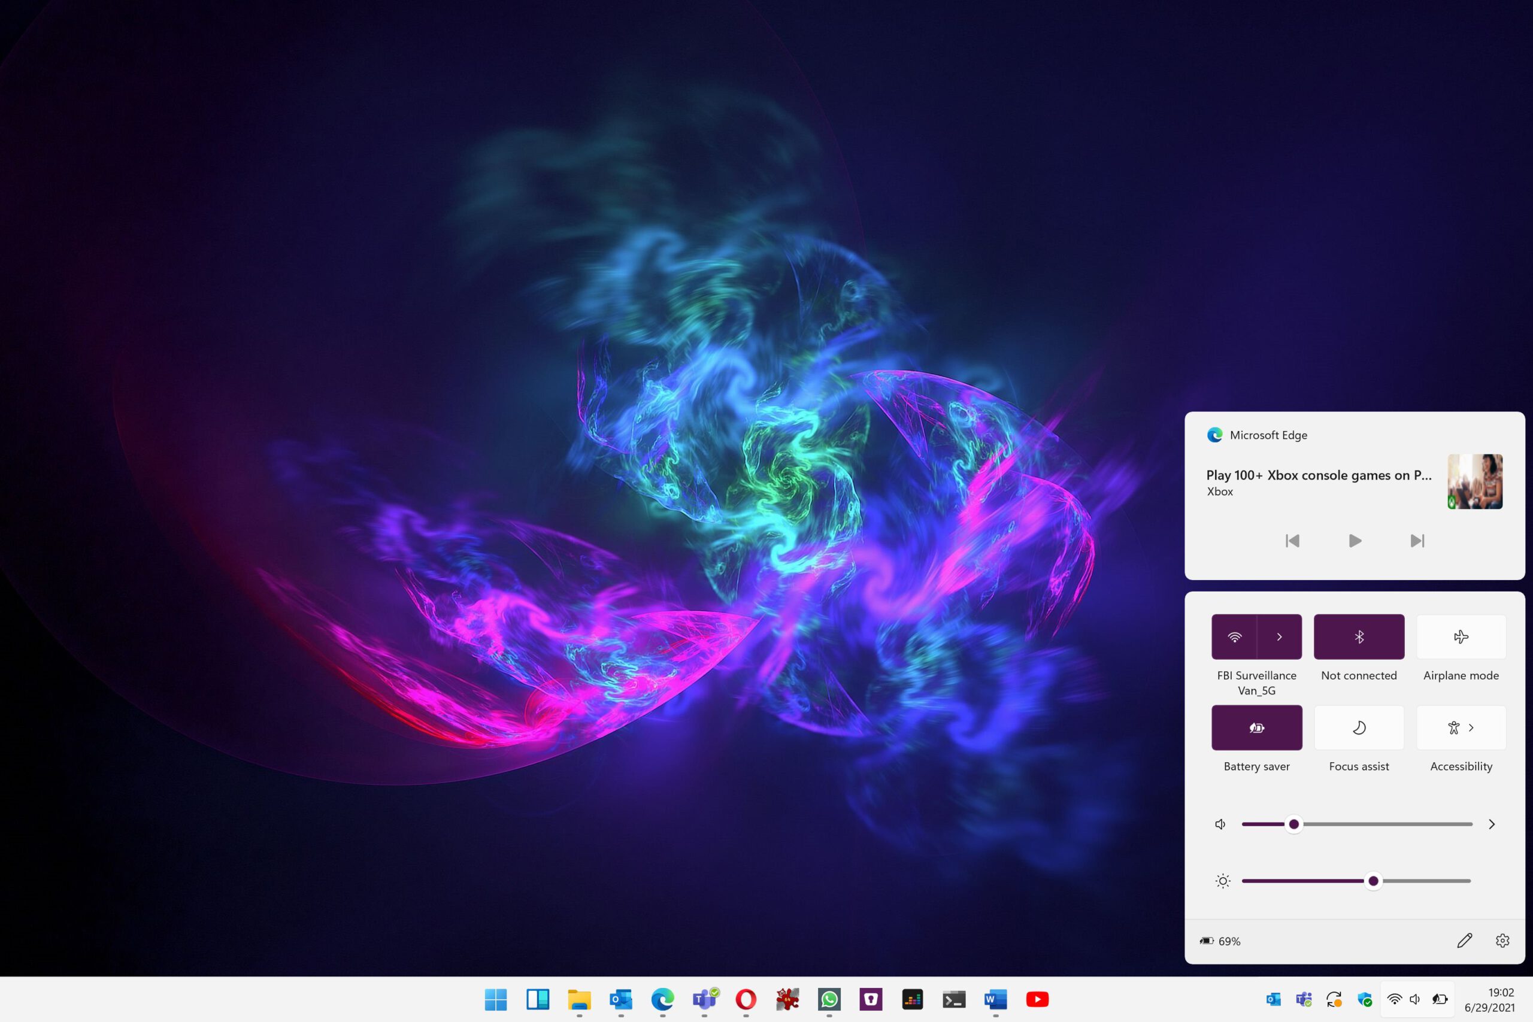The width and height of the screenshot is (1533, 1022).
Task: Toggle Bluetooth (Not connected) off
Action: pyautogui.click(x=1358, y=637)
